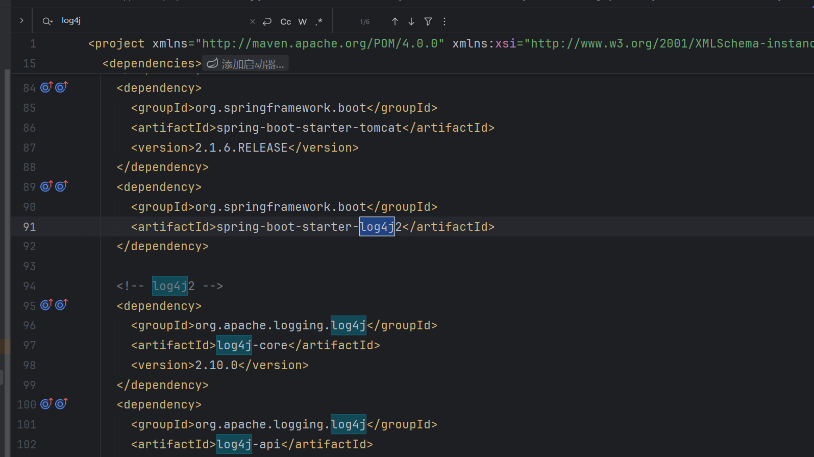The height and width of the screenshot is (457, 814).
Task: Click line number 91 in gutter
Action: click(x=29, y=227)
